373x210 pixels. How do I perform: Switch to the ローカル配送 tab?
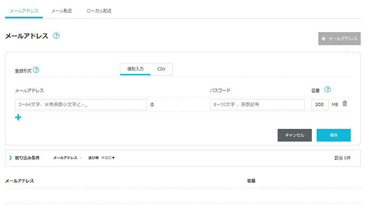pos(99,11)
